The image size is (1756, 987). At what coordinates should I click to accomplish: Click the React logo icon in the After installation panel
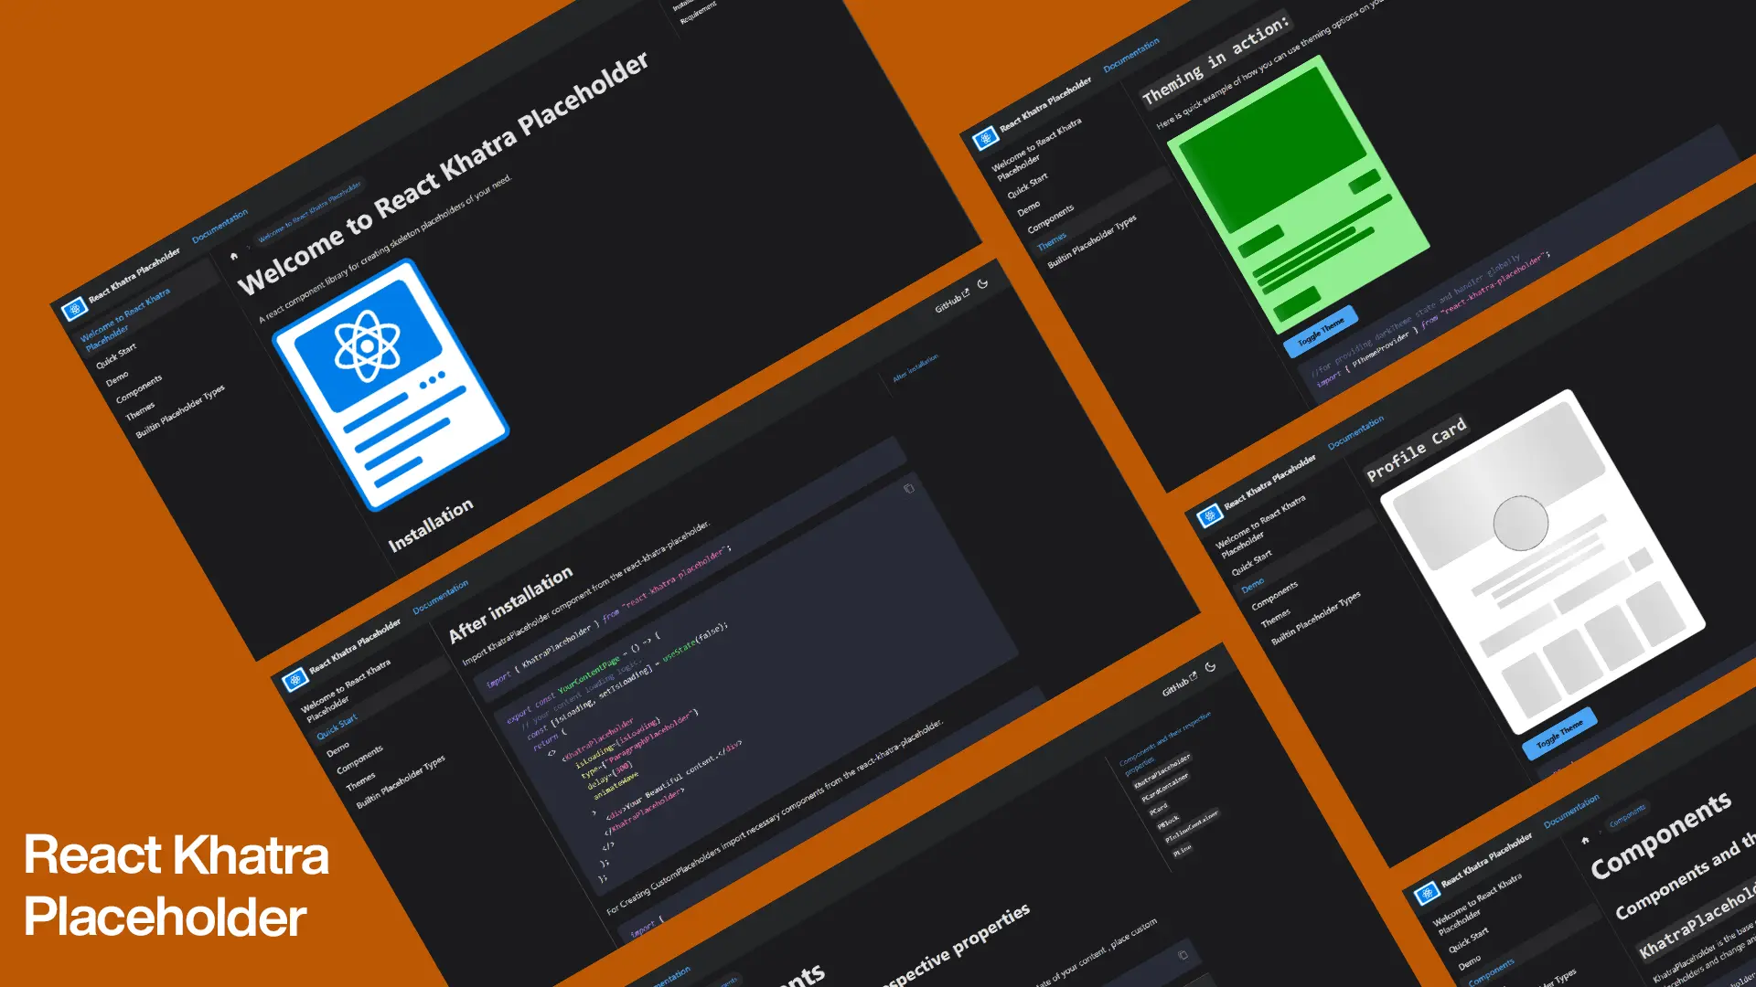pos(294,680)
